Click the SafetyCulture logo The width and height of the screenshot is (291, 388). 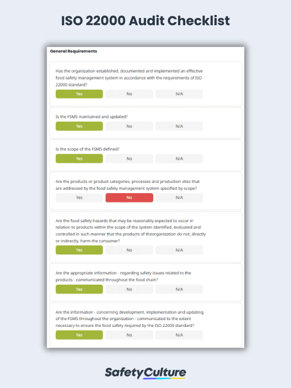[145, 372]
